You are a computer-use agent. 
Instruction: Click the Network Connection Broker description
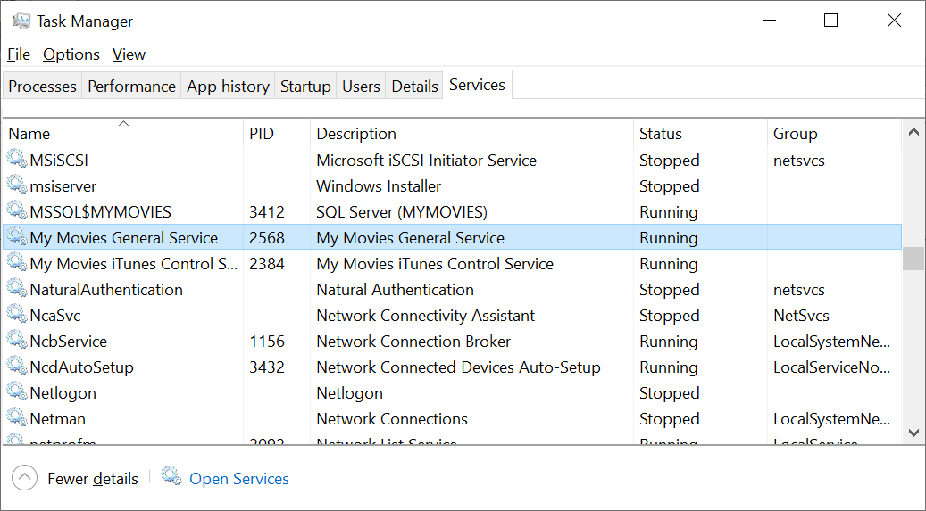pos(413,342)
